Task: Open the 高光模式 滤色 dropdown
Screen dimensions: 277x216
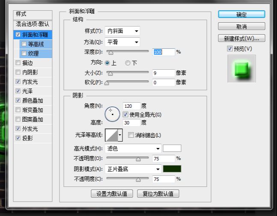Action: point(133,148)
